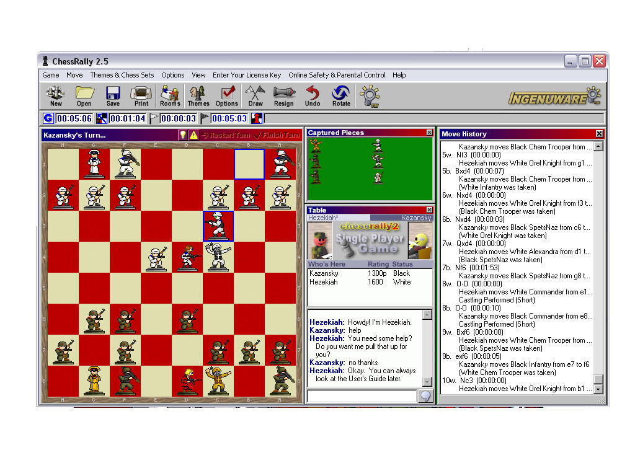Viewport: 635px width, 476px height.
Task: Open the Move menu
Action: click(74, 75)
